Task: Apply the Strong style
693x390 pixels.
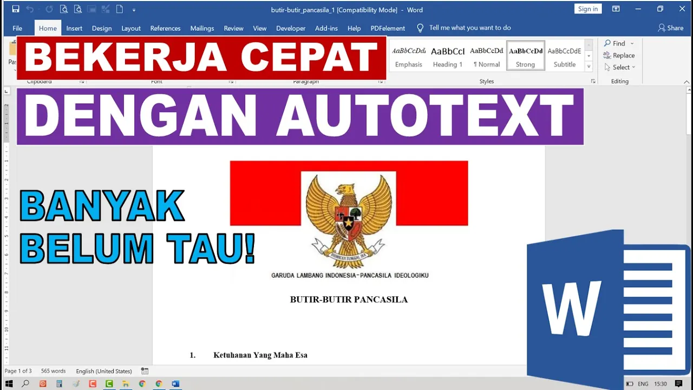Action: coord(525,56)
